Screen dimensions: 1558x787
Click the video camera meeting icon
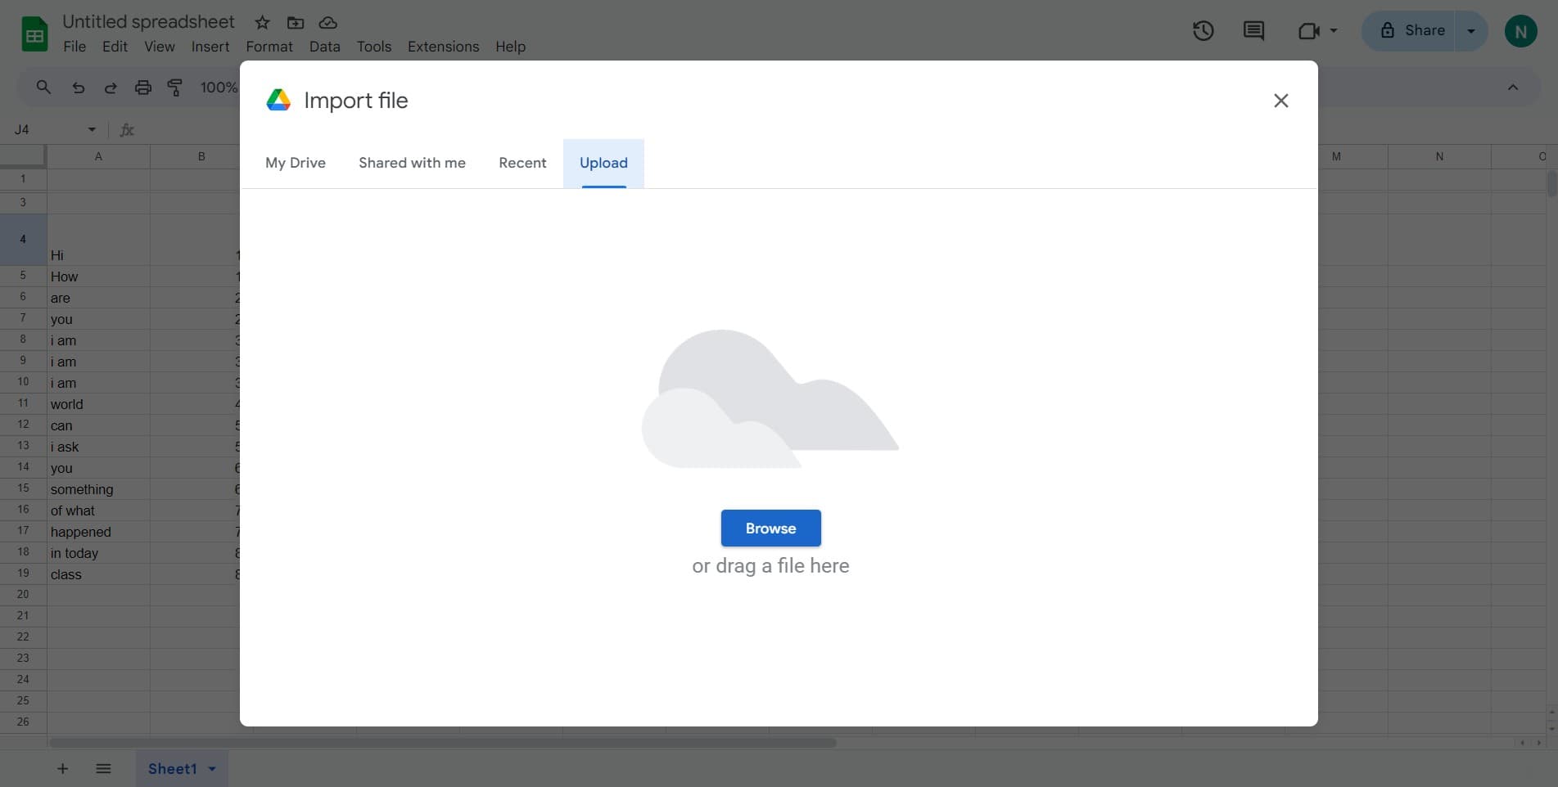(1309, 31)
